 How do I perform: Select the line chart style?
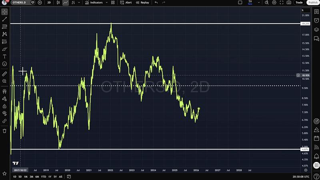point(66,2)
